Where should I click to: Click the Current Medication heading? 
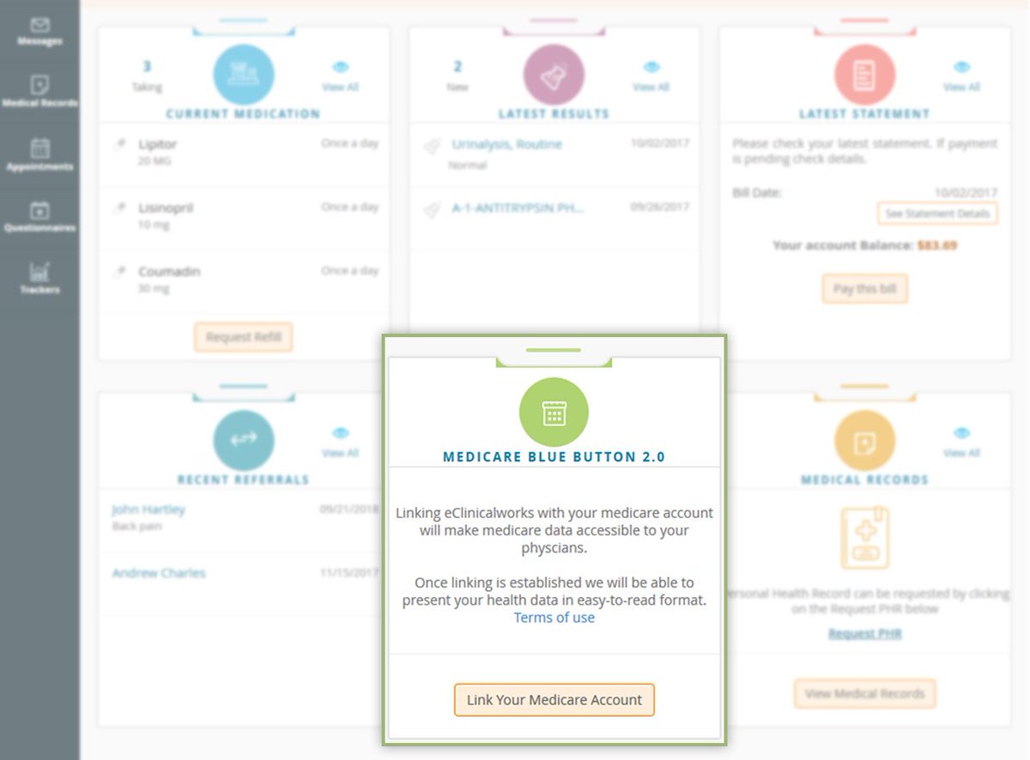click(243, 113)
